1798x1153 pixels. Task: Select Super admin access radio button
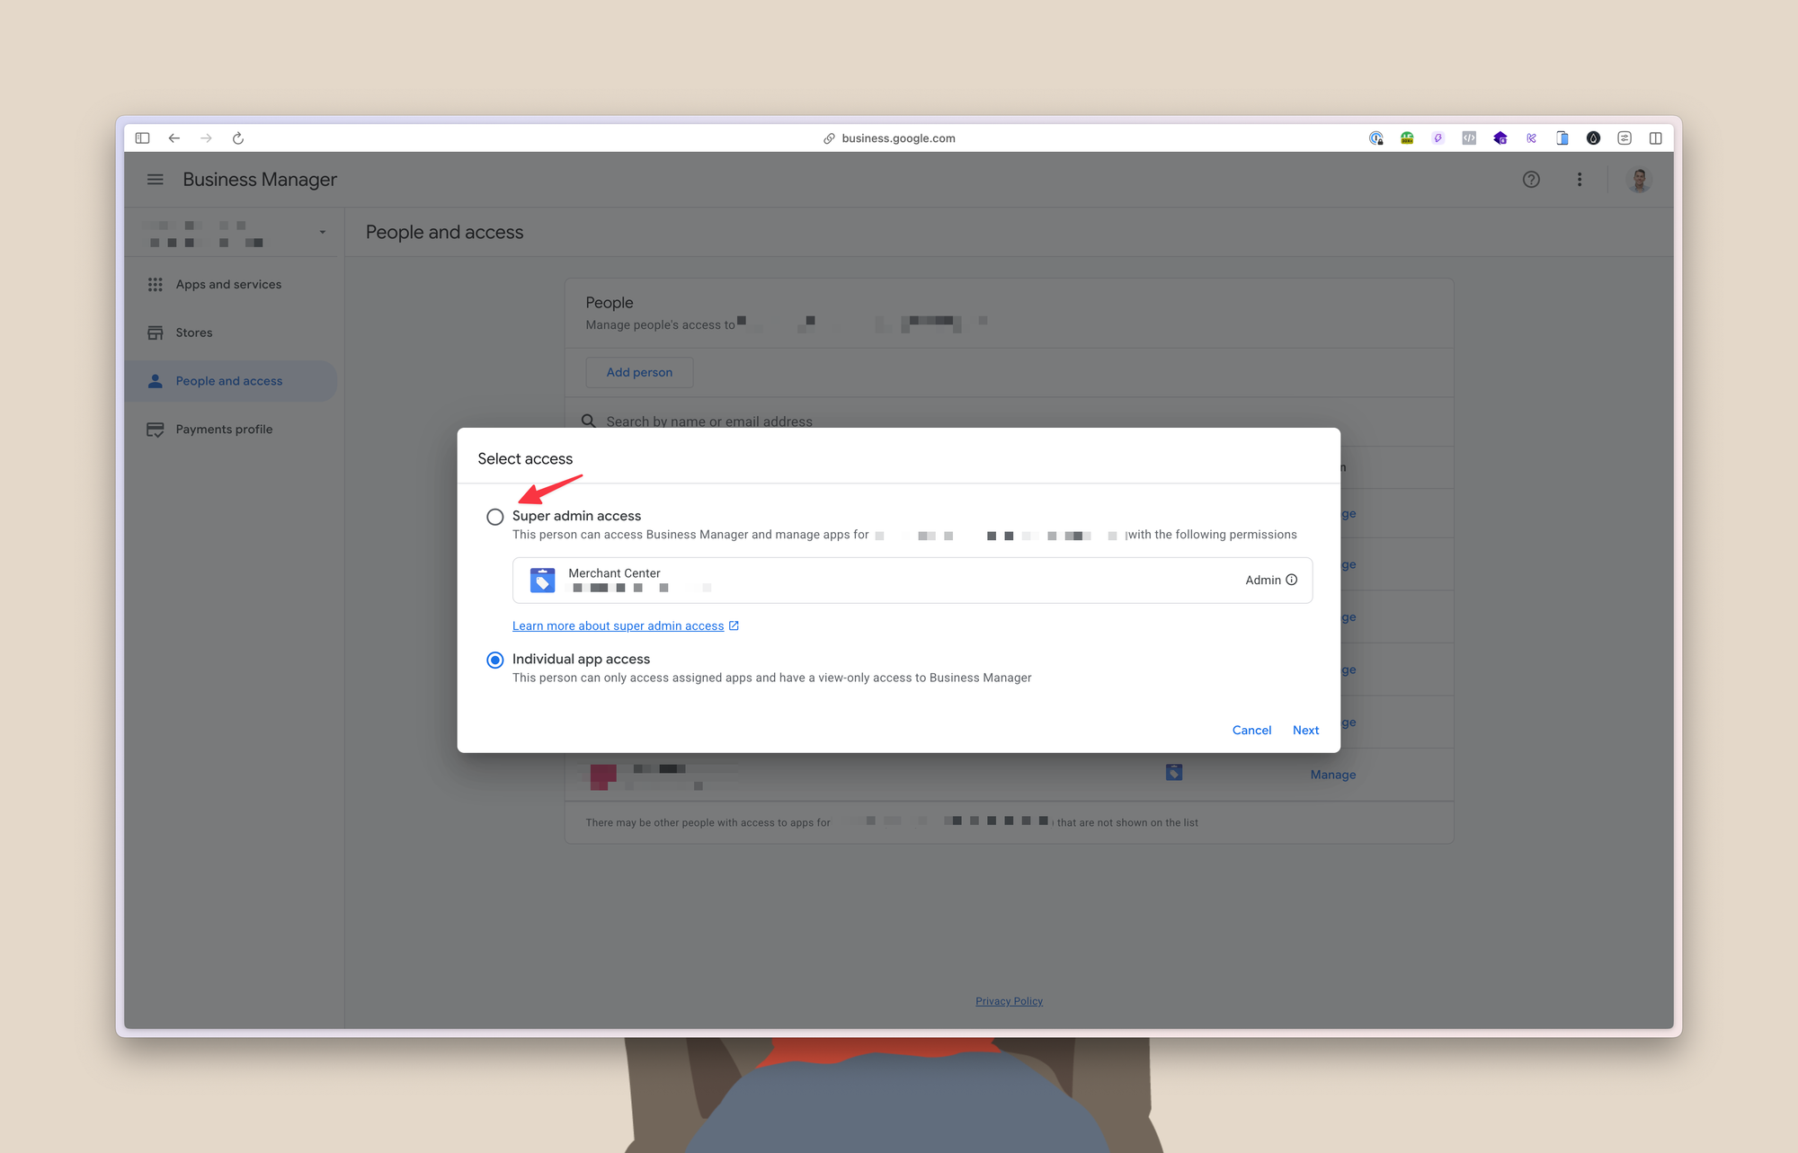[x=494, y=517]
